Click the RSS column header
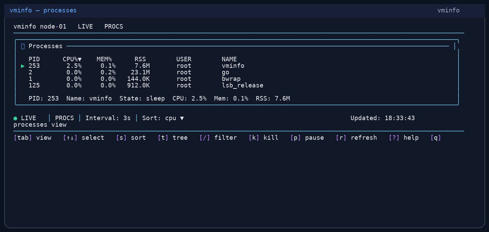Screen dimensions: 489x232 click(x=140, y=59)
